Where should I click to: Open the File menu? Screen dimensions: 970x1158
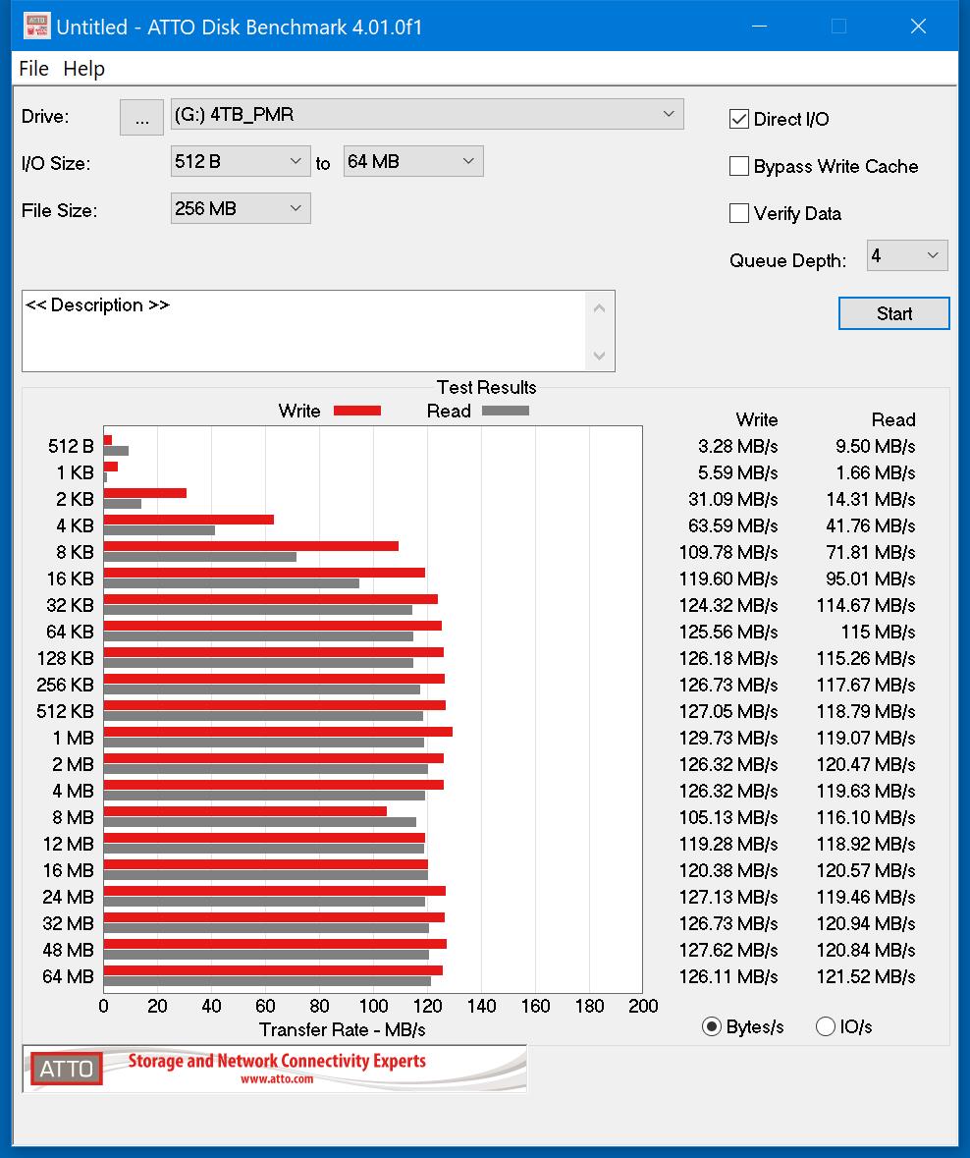click(33, 69)
